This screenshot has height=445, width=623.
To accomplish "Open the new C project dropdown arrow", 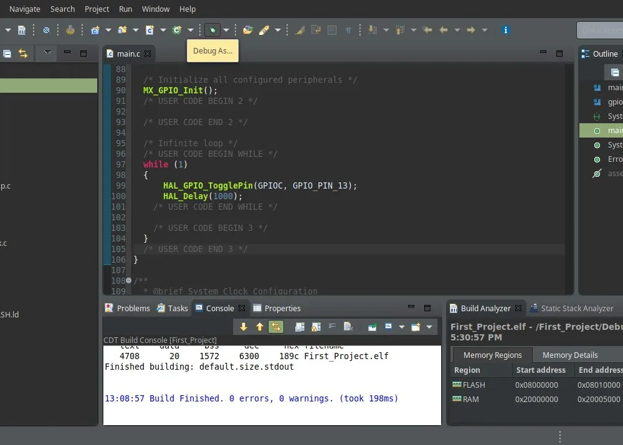I will (x=108, y=30).
